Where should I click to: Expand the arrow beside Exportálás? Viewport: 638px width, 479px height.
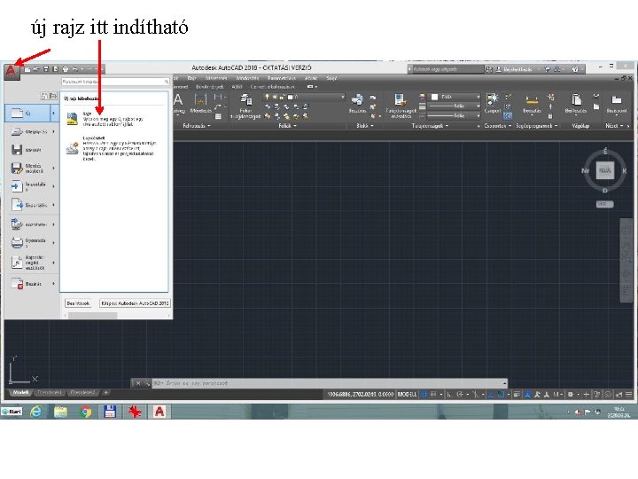(54, 205)
